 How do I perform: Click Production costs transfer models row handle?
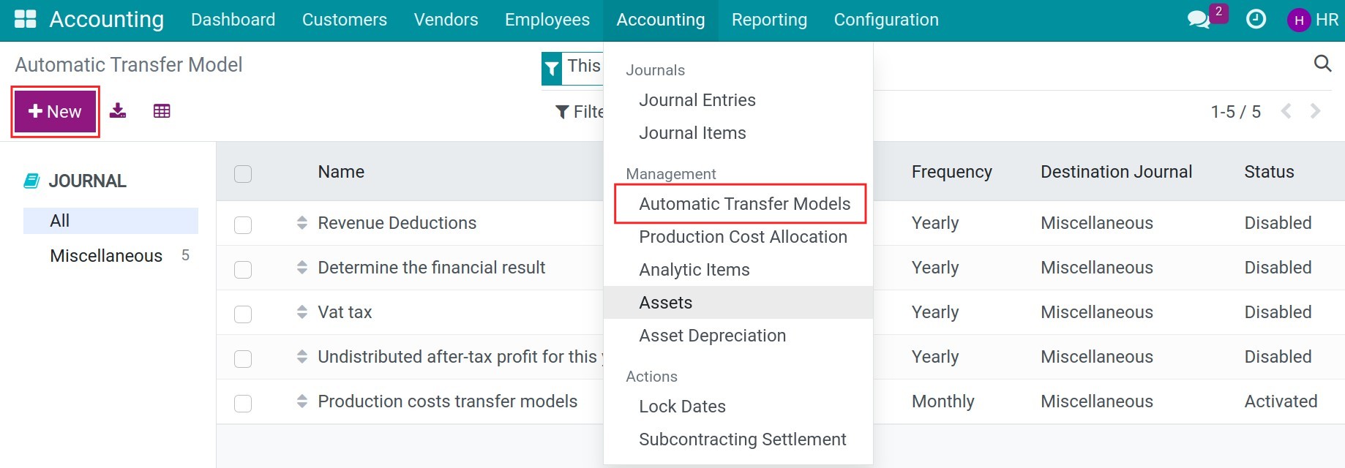(302, 401)
